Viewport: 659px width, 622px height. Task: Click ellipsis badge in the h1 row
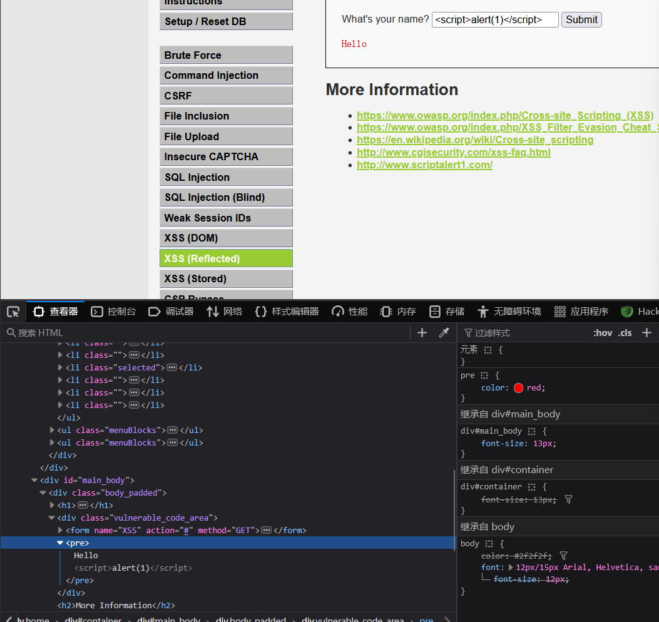pos(83,505)
